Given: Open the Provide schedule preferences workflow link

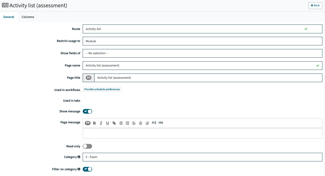Looking at the screenshot, I should pos(102,89).
